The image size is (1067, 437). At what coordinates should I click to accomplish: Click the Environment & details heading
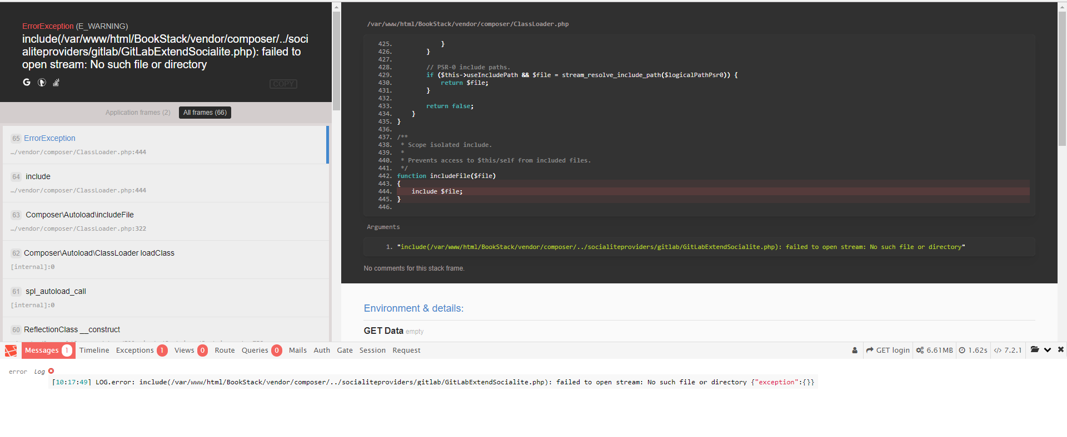[x=413, y=308]
